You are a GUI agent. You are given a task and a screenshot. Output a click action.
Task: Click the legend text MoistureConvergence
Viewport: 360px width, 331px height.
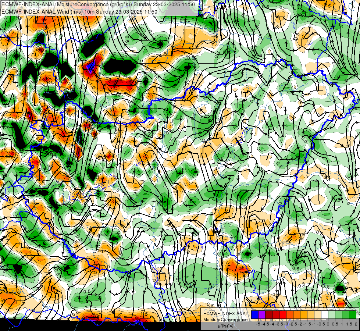coord(225,320)
